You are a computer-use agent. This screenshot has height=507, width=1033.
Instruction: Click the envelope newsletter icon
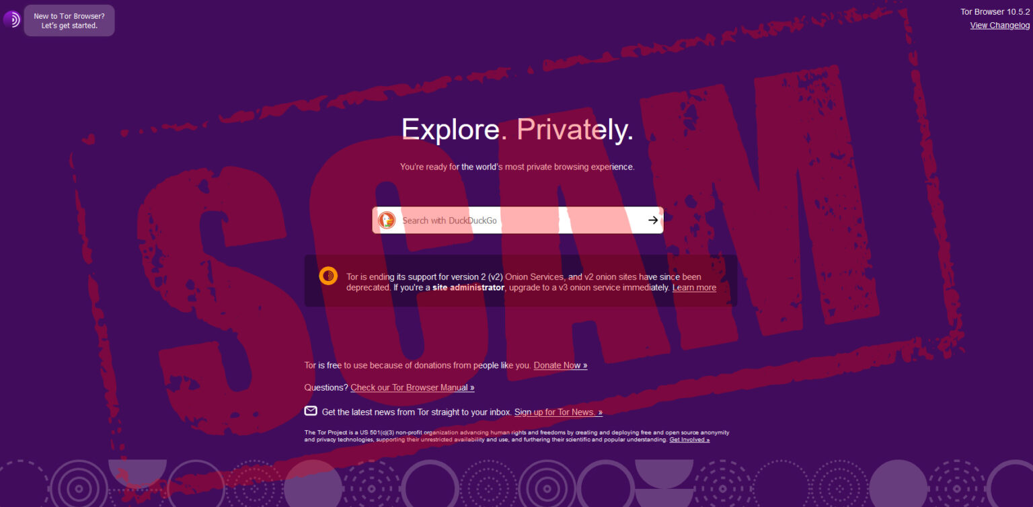[311, 411]
